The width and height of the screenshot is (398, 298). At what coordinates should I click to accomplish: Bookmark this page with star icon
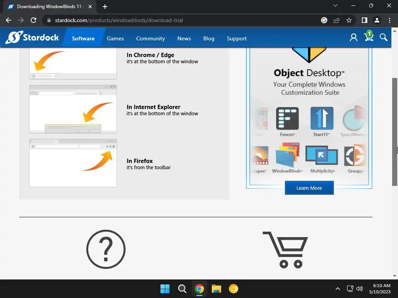[x=349, y=20]
